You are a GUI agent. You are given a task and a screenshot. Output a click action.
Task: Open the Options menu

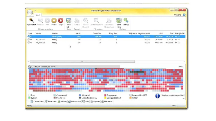pos(177,15)
